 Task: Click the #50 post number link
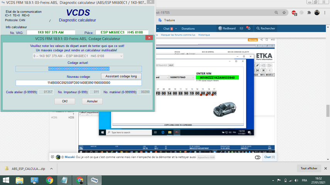point(273,39)
